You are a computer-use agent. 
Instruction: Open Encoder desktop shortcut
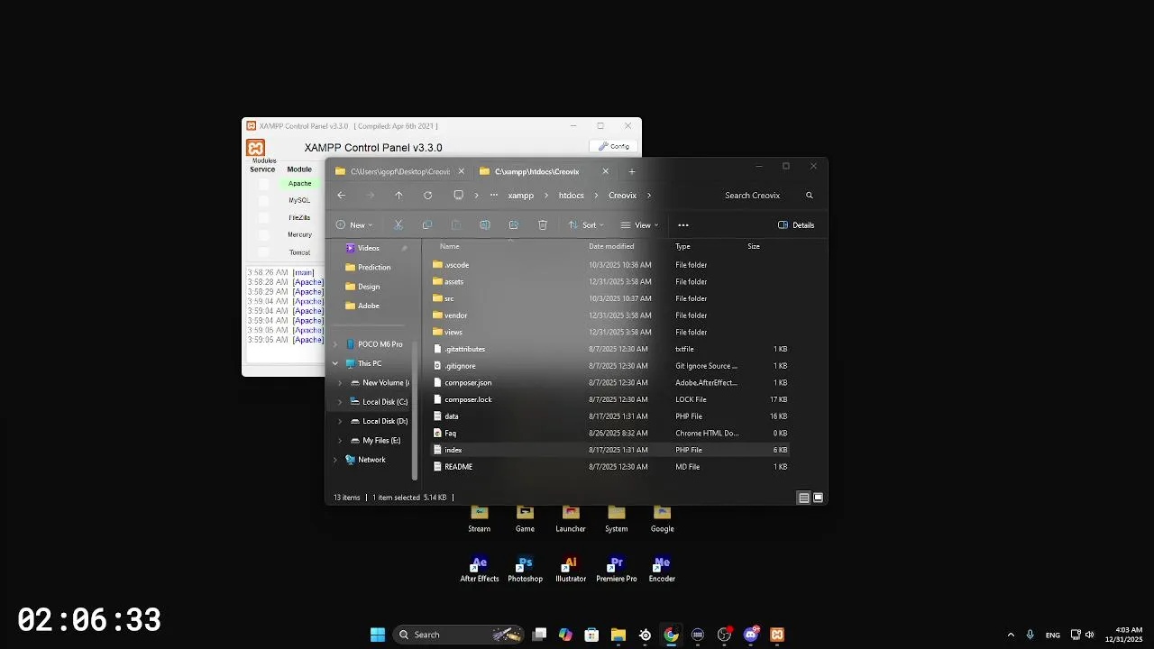tap(662, 570)
